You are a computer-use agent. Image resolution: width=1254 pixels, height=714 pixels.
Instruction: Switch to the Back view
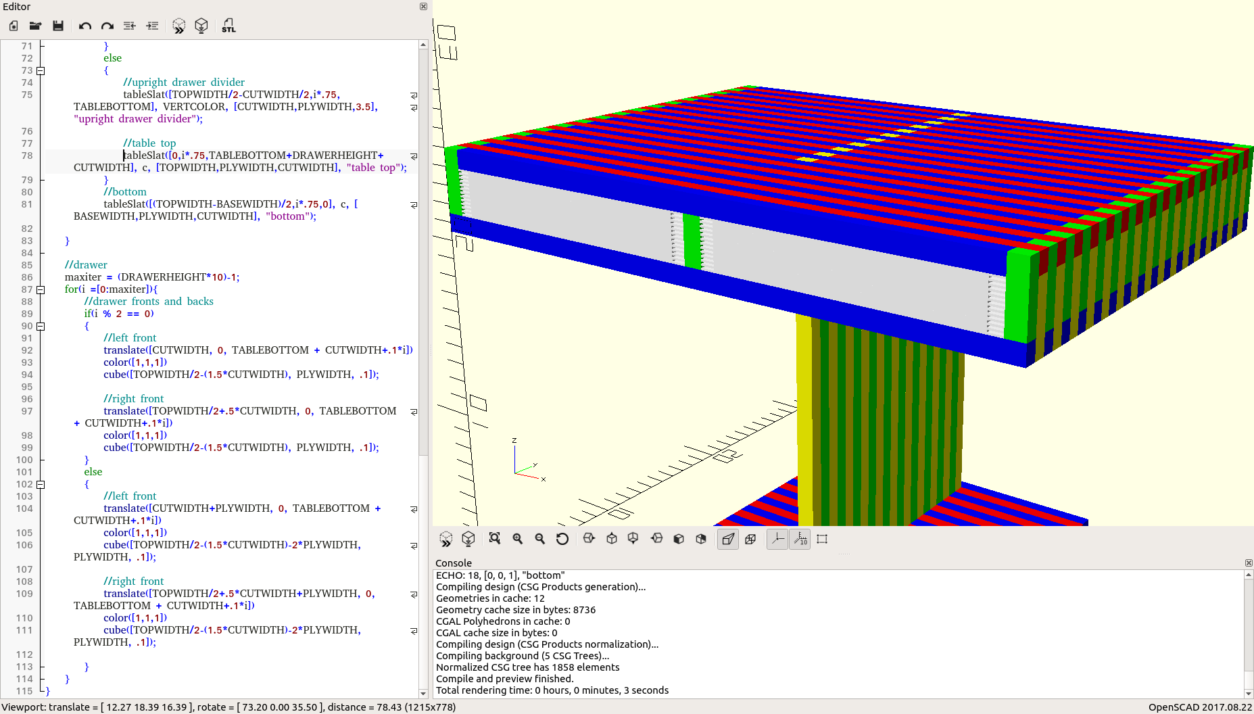701,539
